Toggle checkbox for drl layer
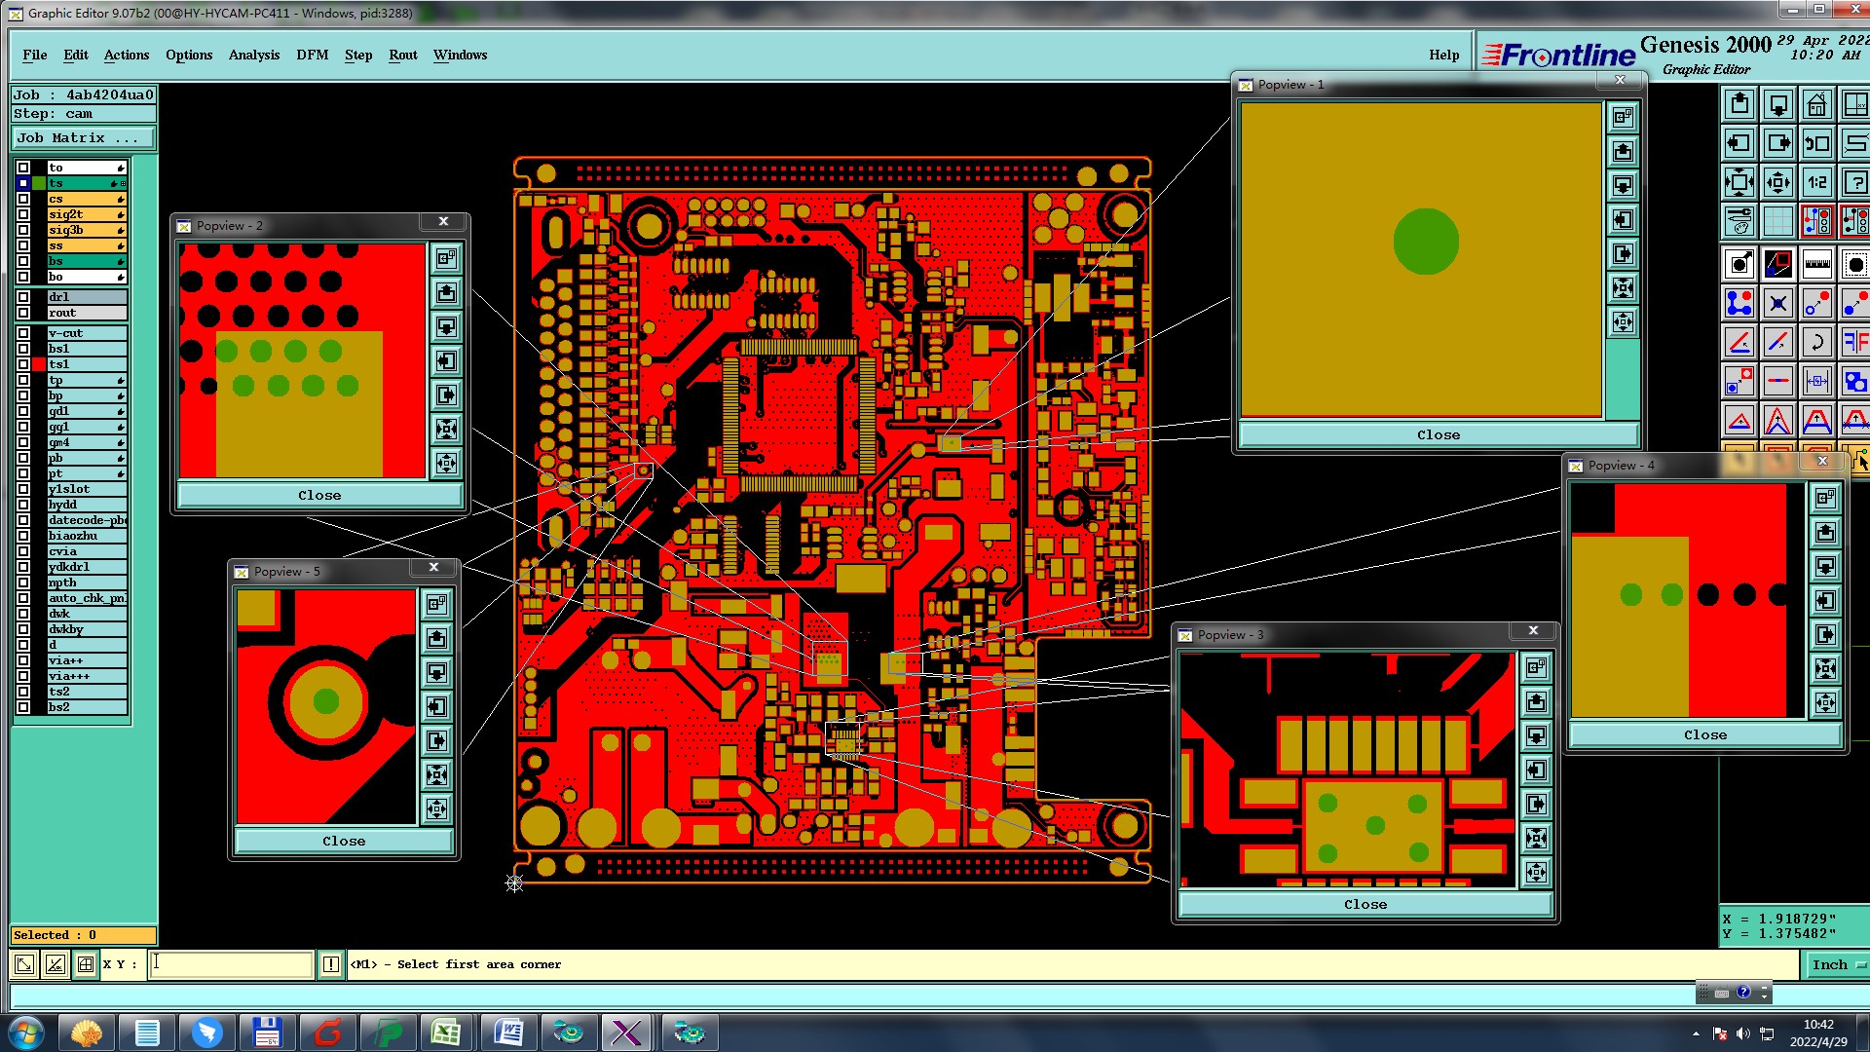Image resolution: width=1870 pixels, height=1052 pixels. [23, 297]
